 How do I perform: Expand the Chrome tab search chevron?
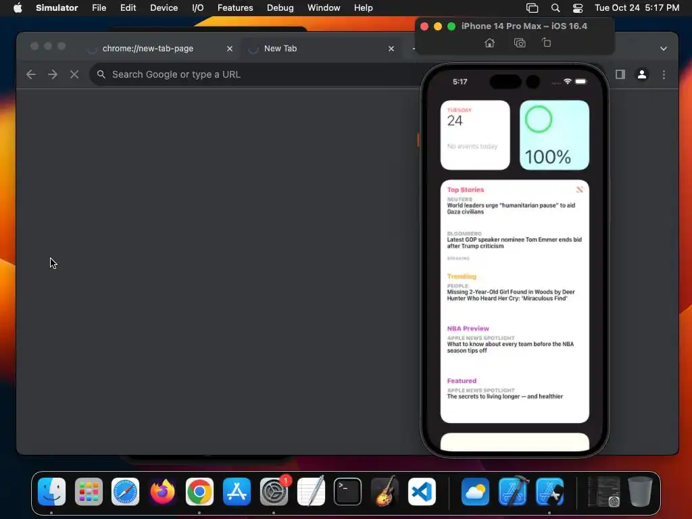[664, 49]
